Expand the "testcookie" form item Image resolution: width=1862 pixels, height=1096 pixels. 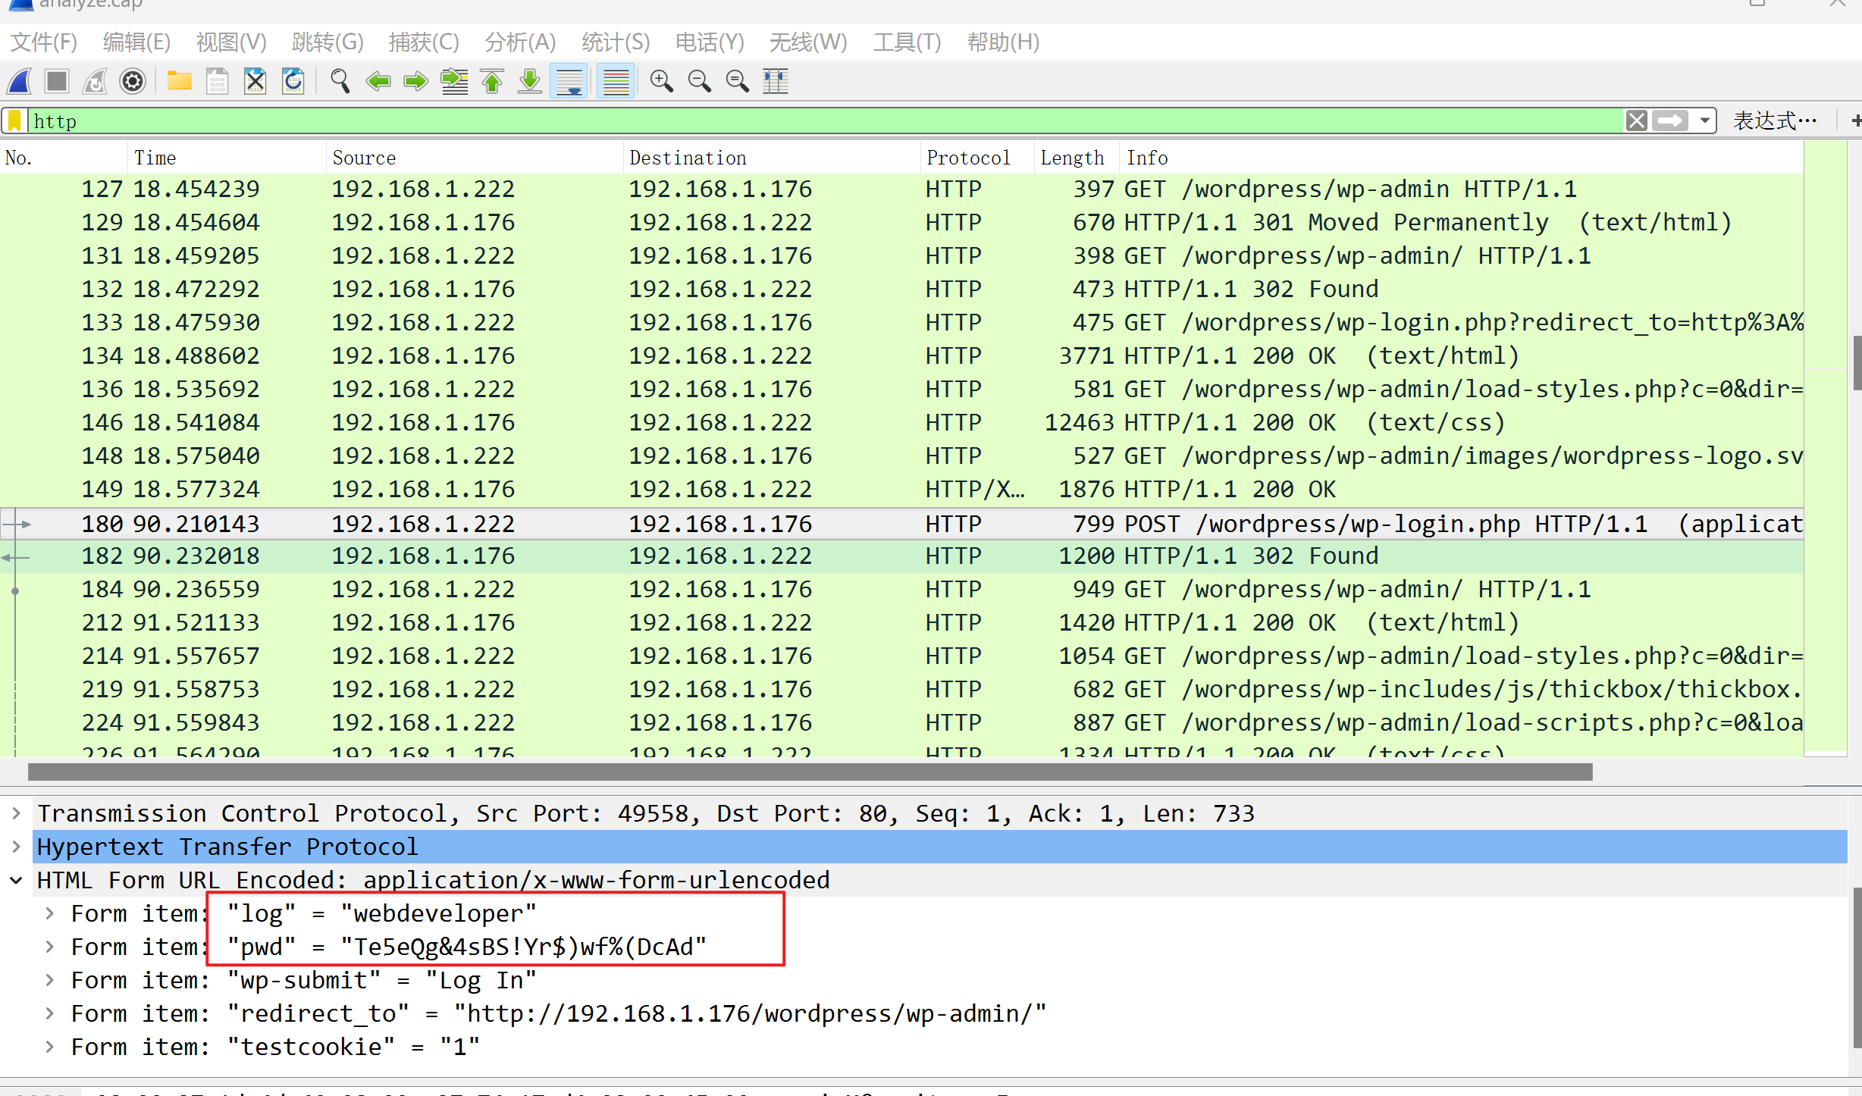point(49,1047)
